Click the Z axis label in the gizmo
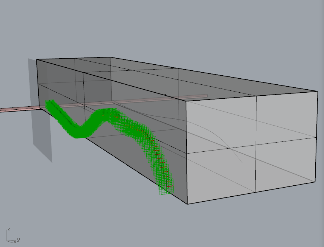This screenshot has width=324, height=247. (9, 228)
